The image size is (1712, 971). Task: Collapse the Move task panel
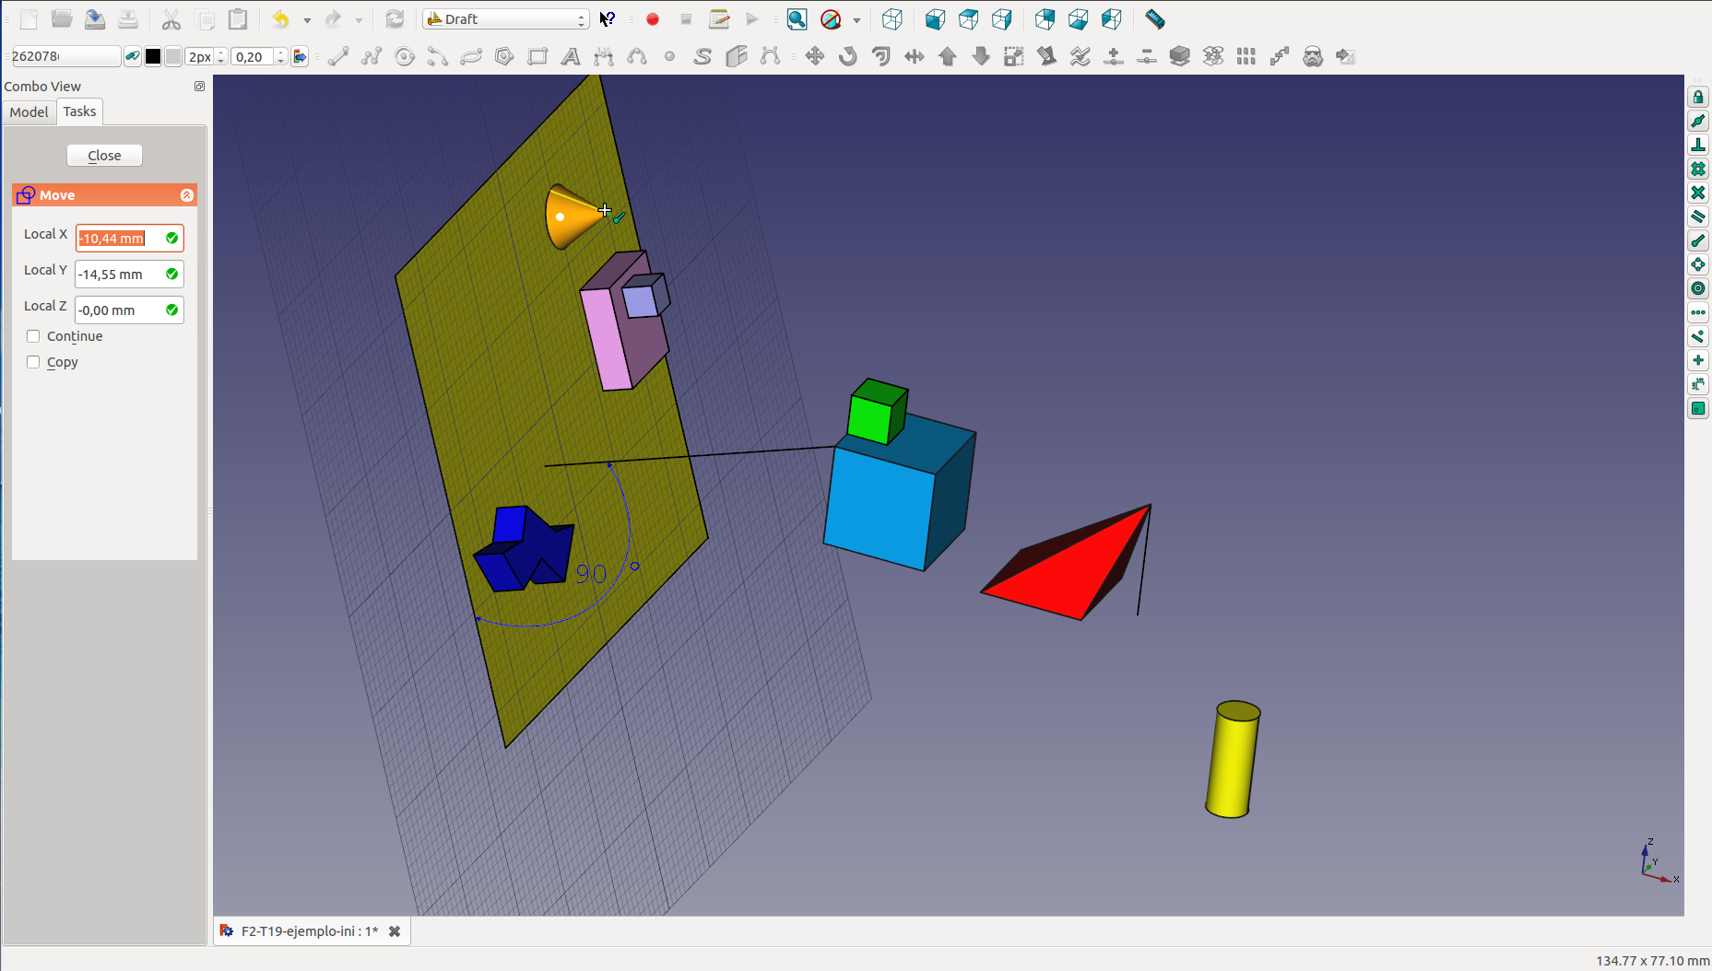186,195
